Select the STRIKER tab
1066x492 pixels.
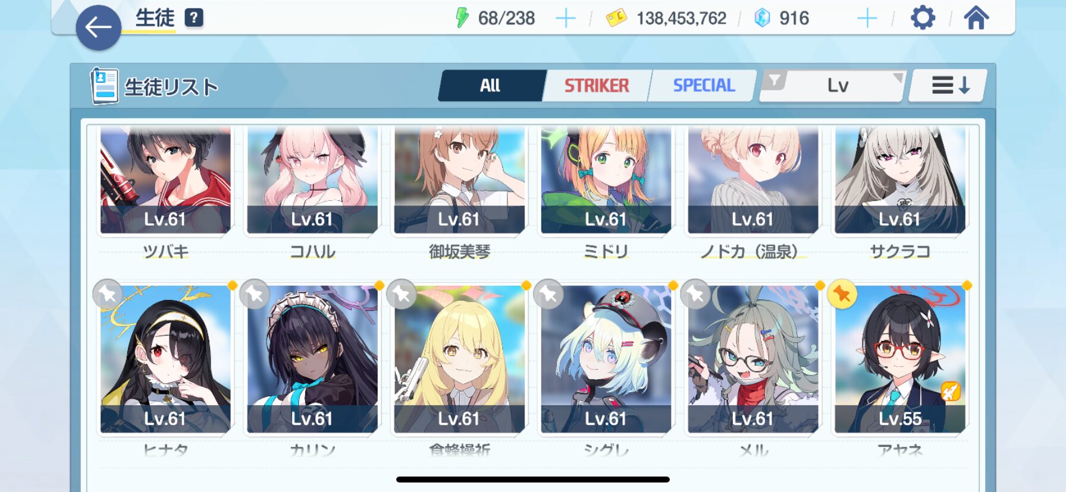tap(597, 86)
